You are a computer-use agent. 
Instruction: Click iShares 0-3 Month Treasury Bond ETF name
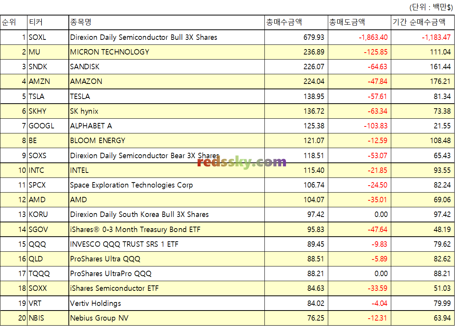[x=135, y=230]
